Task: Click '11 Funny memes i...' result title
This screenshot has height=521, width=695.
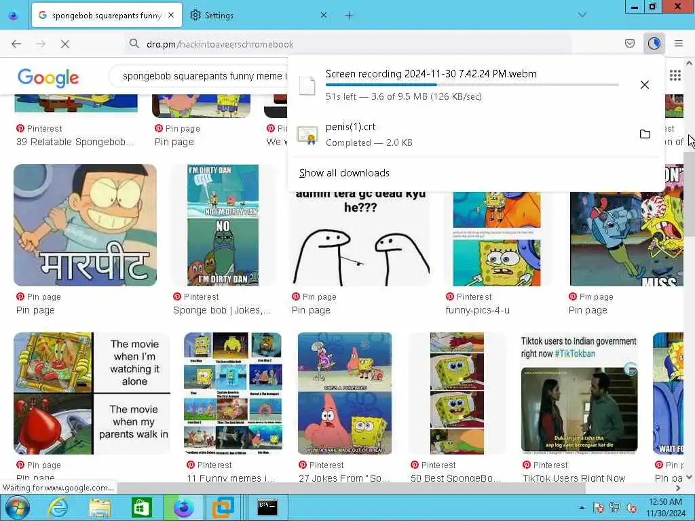Action: point(231,478)
